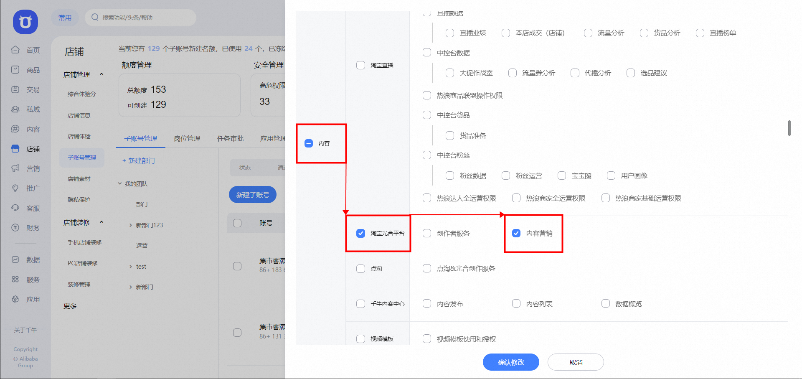This screenshot has height=379, width=802.
Task: Open 综合体验分 menu item
Action: [x=82, y=94]
